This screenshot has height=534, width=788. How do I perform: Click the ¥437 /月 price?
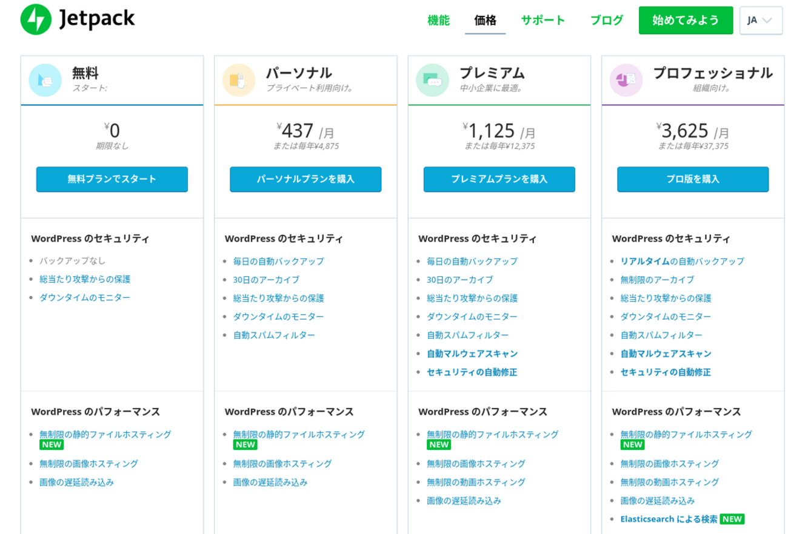(x=306, y=130)
